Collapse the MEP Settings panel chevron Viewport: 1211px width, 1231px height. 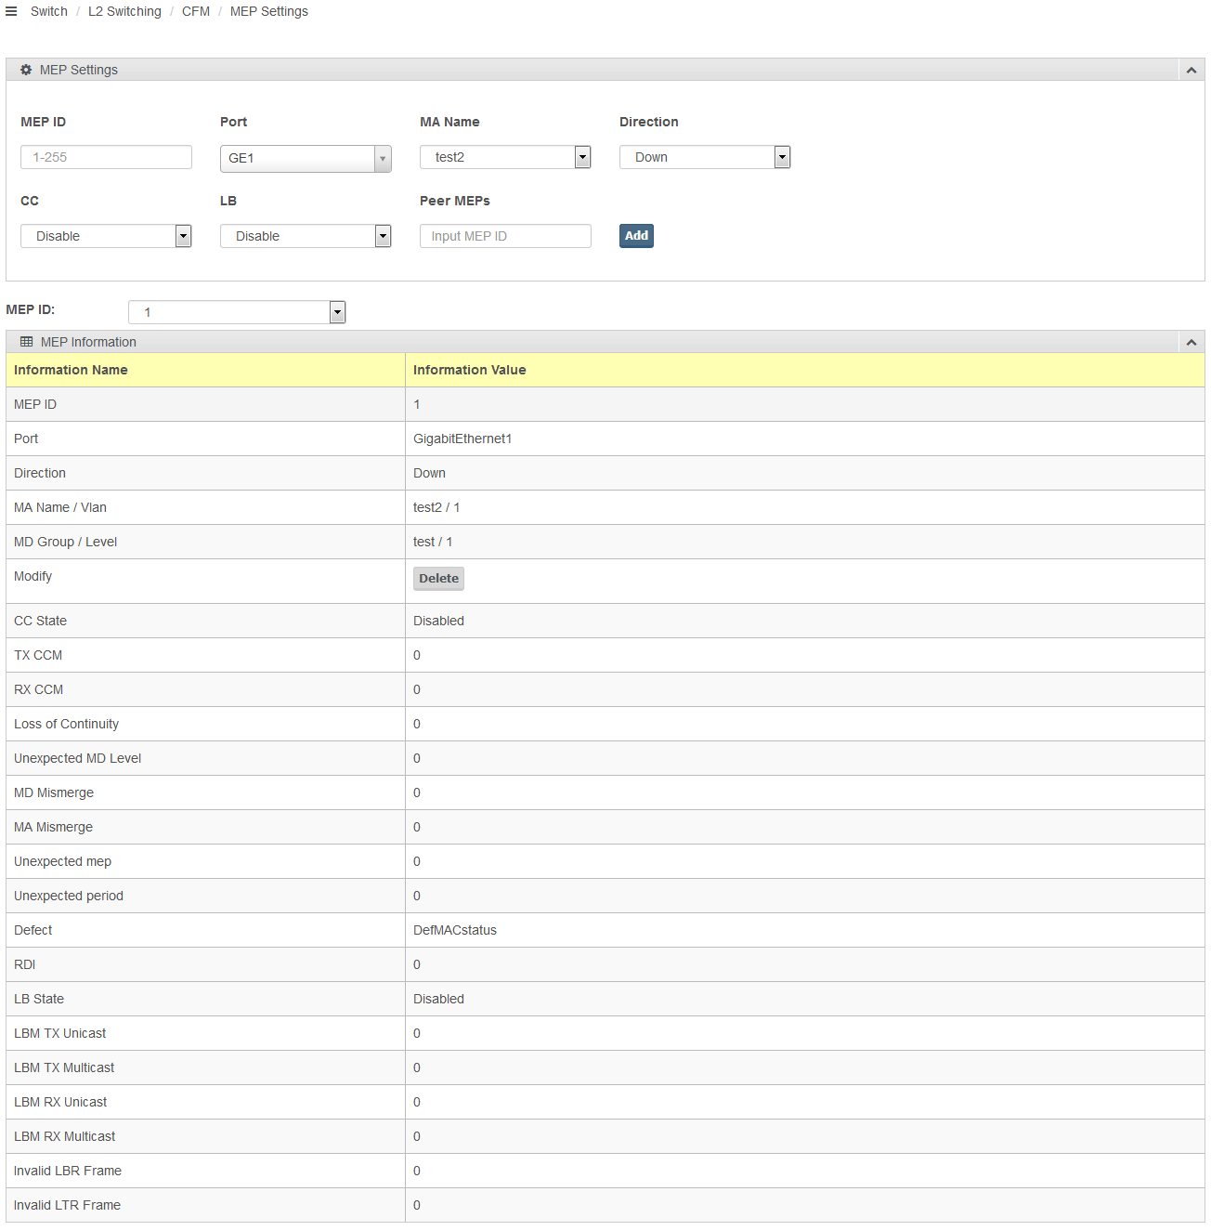click(1191, 70)
